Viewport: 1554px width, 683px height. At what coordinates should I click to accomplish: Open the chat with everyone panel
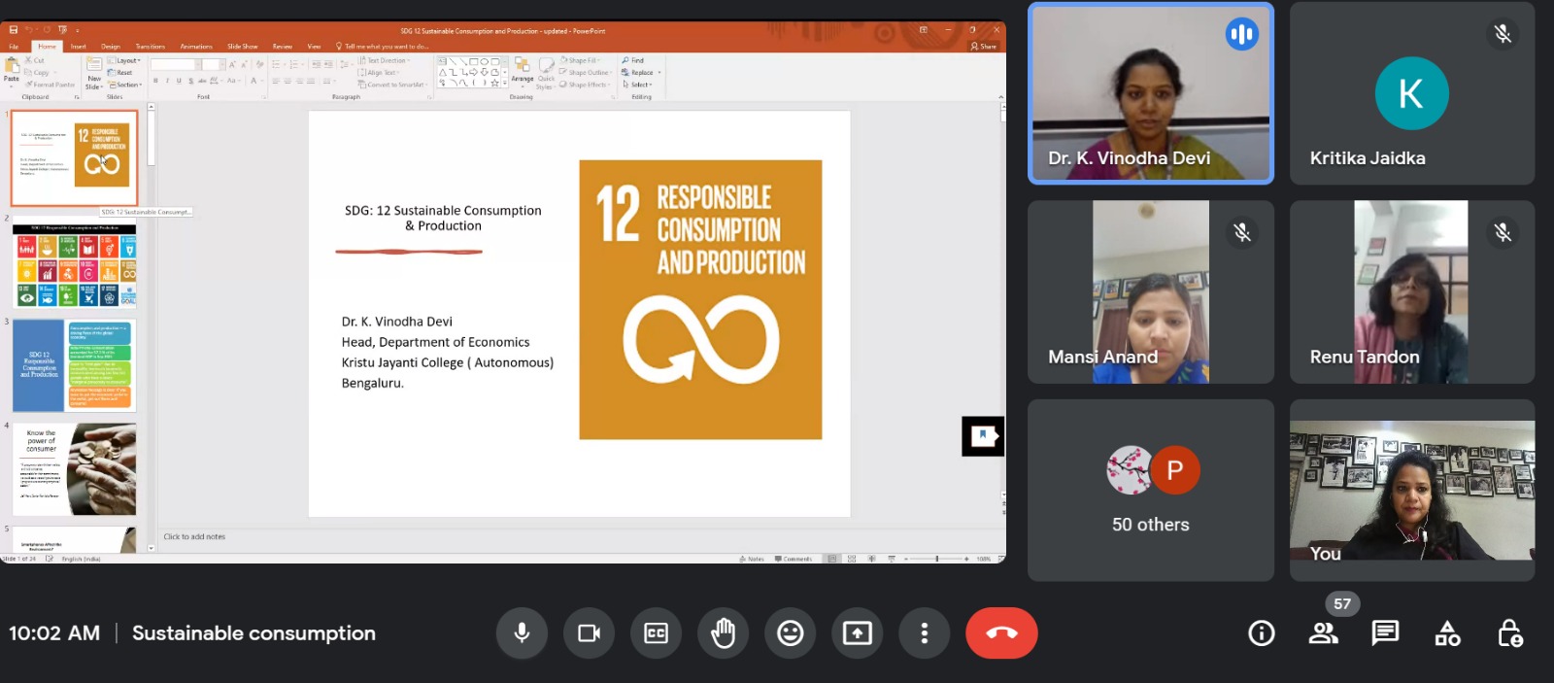(x=1385, y=633)
